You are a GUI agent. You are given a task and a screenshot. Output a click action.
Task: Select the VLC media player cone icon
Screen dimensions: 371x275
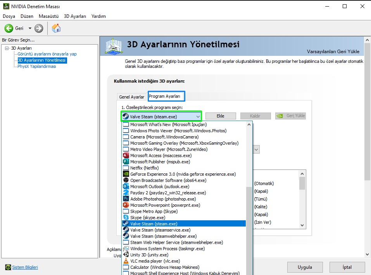coord(126,261)
